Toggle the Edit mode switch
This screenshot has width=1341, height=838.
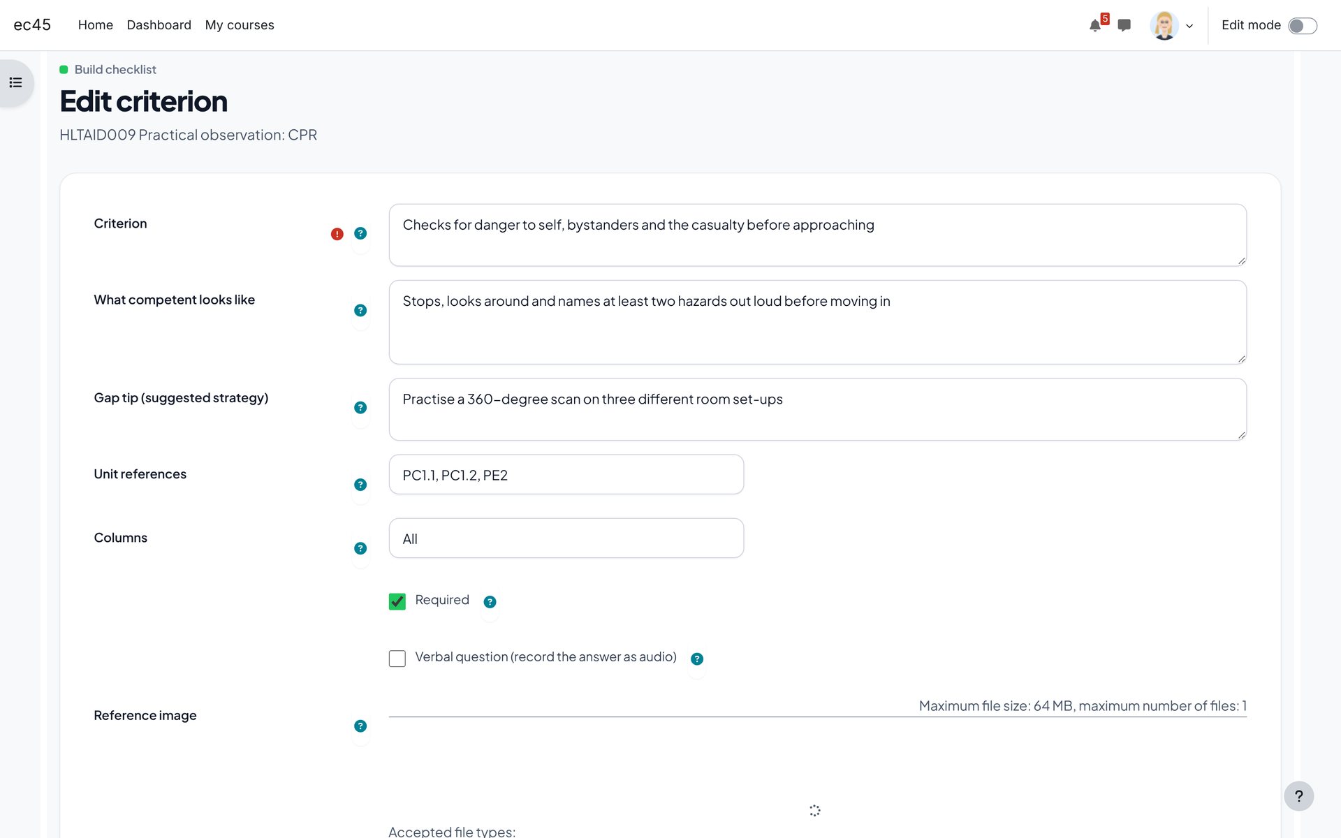1303,26
